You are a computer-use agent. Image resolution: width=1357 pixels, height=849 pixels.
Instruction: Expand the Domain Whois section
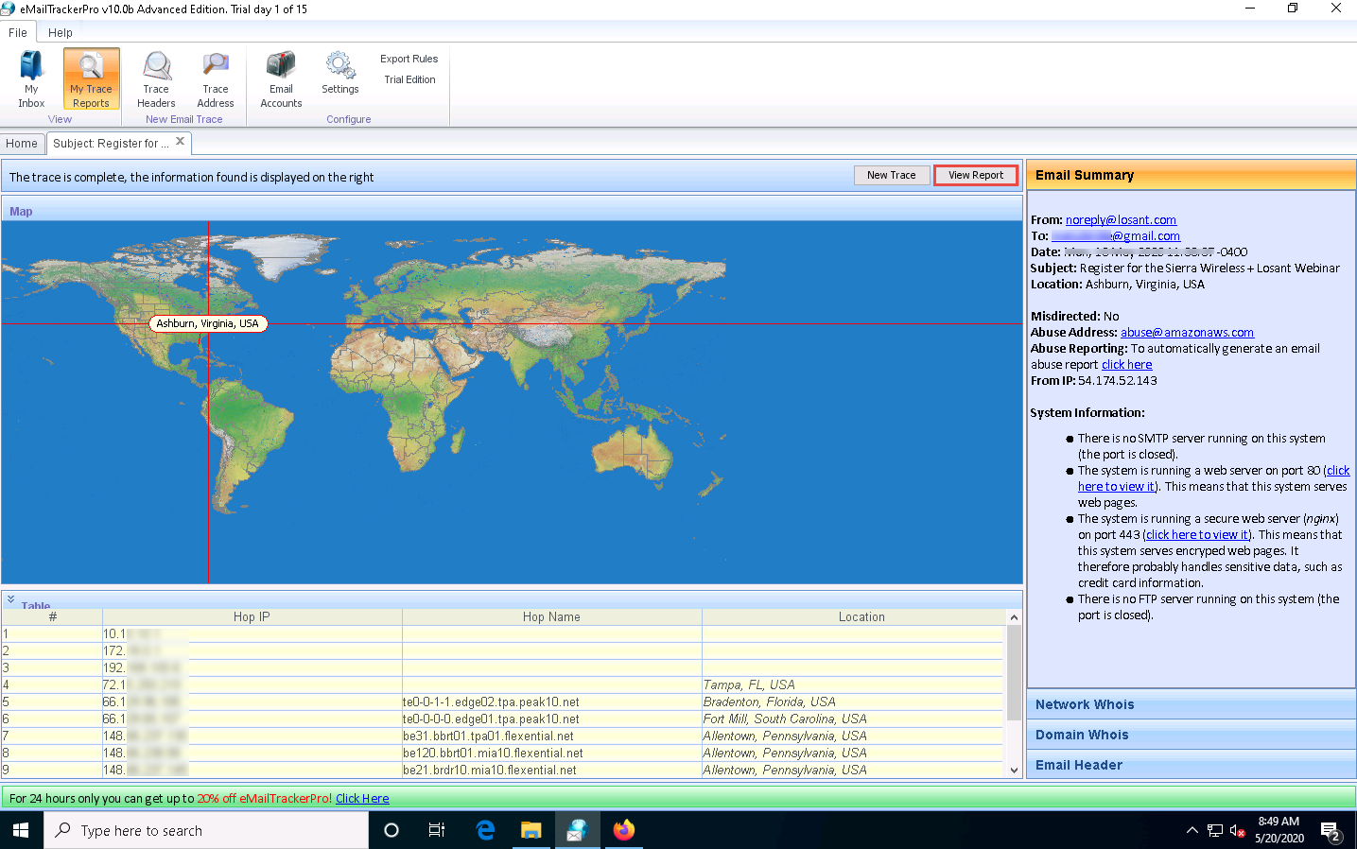click(1191, 735)
